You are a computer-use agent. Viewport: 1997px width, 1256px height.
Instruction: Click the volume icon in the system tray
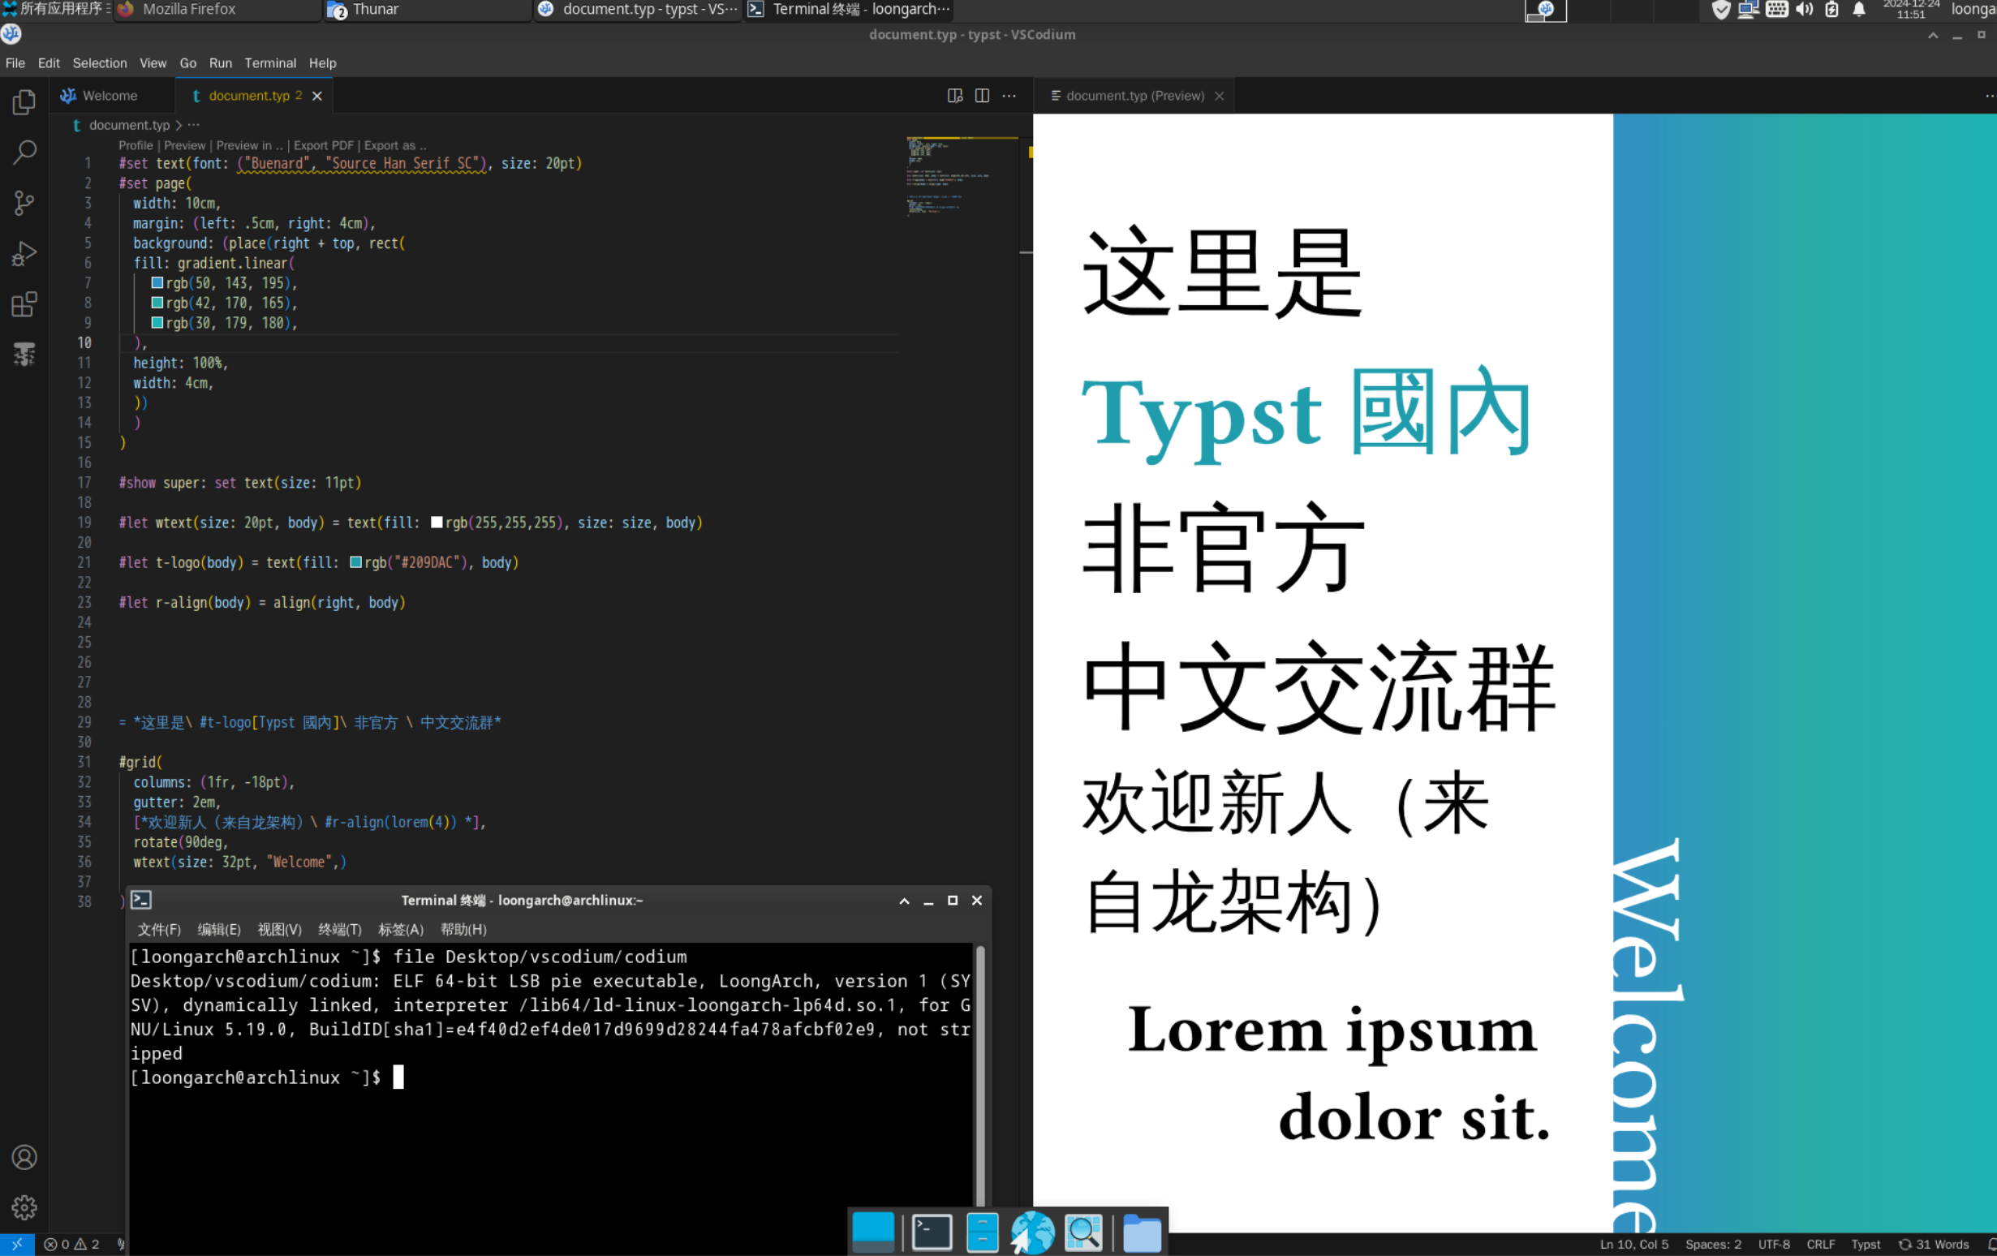pos(1805,10)
